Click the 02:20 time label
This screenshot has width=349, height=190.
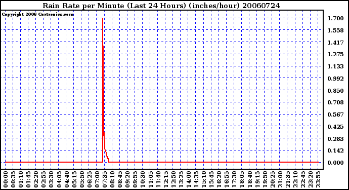click(36, 180)
